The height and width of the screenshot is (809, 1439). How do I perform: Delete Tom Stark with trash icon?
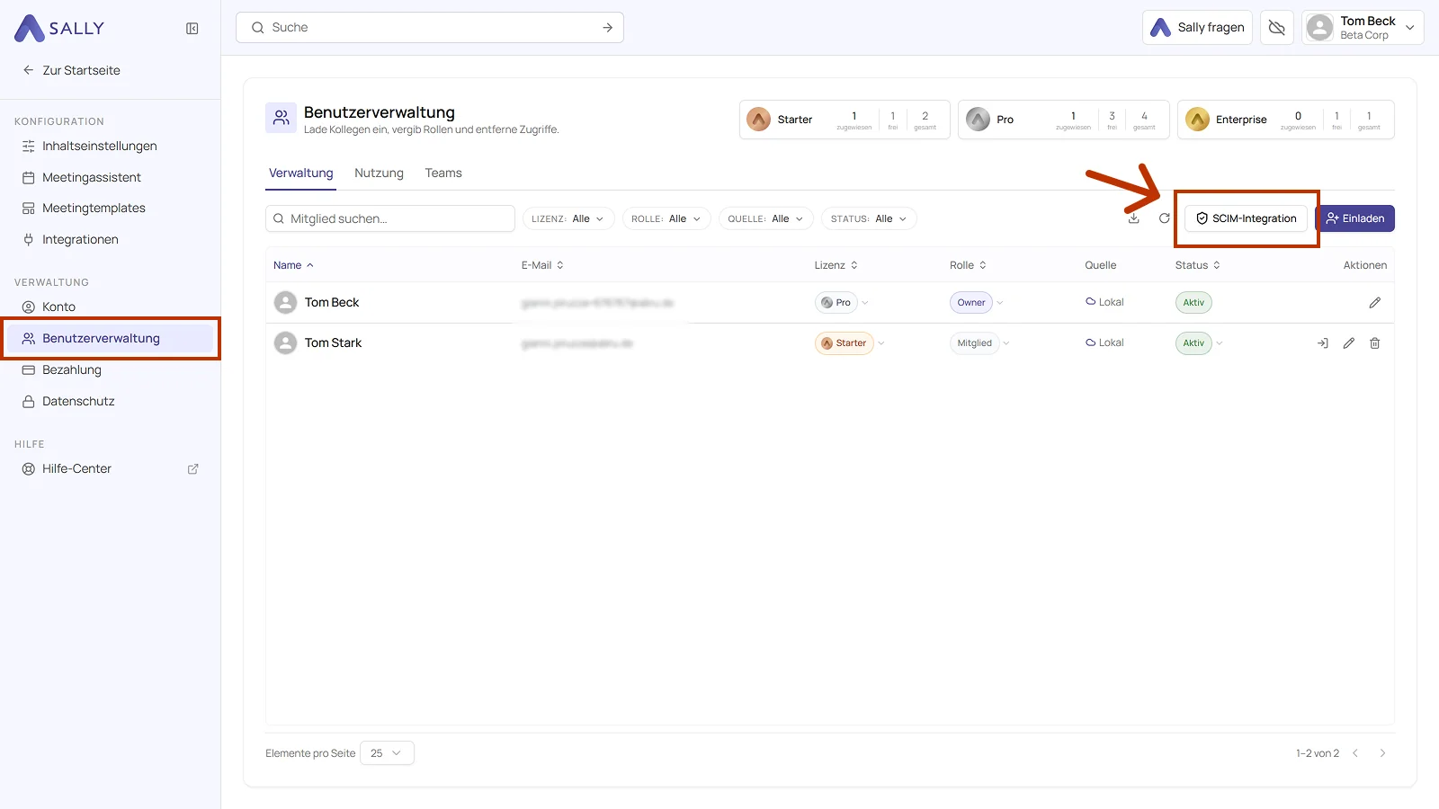point(1375,343)
